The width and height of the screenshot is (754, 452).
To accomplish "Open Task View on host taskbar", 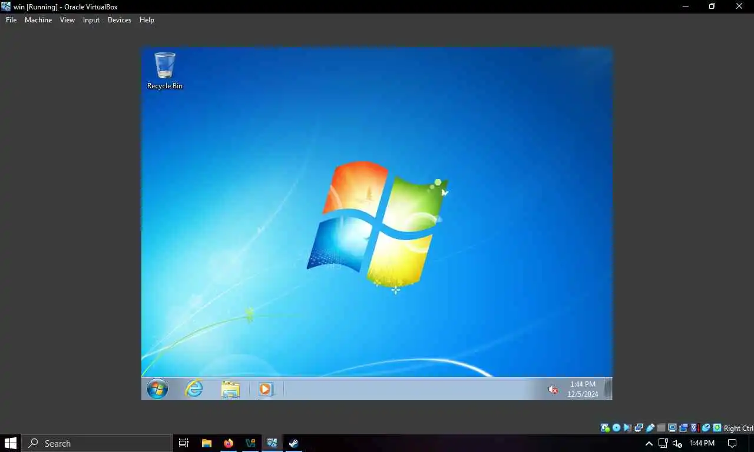I will pyautogui.click(x=184, y=443).
